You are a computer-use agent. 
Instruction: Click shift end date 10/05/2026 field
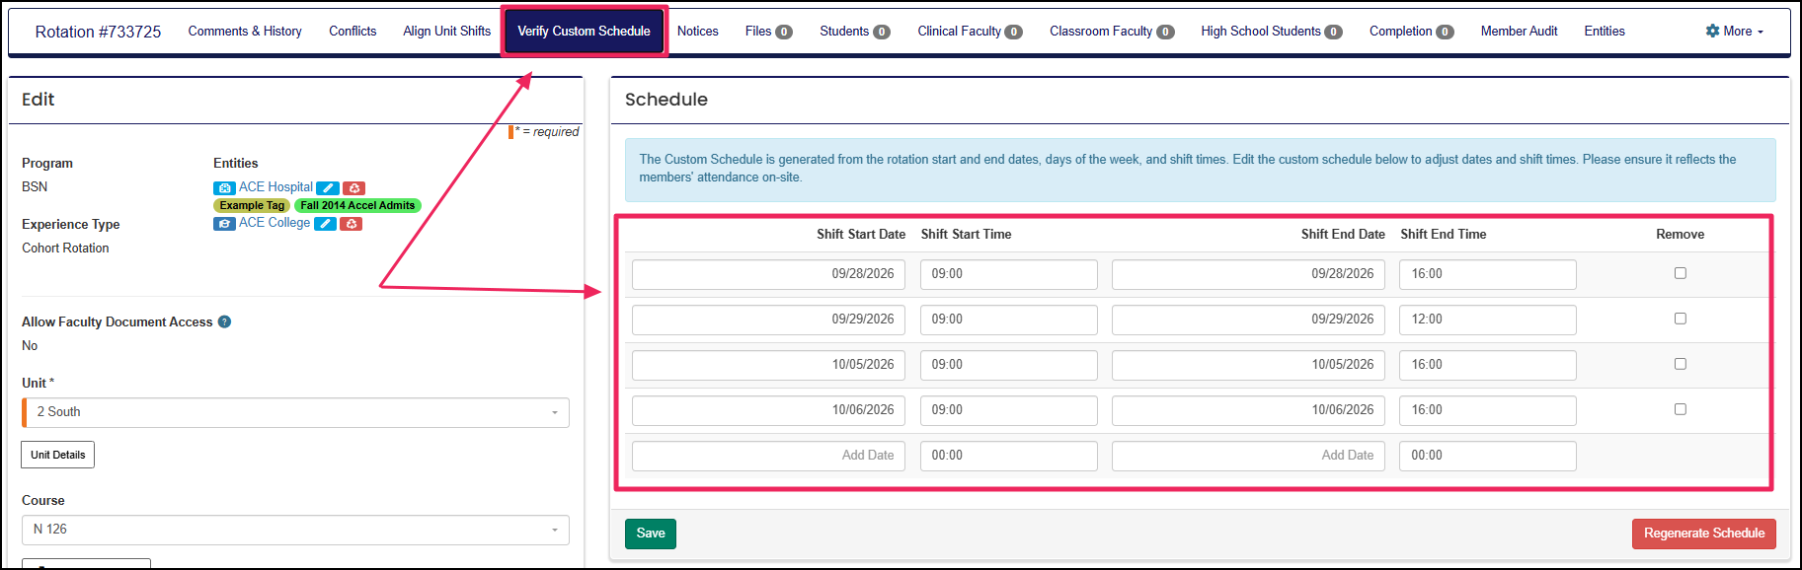(1248, 365)
